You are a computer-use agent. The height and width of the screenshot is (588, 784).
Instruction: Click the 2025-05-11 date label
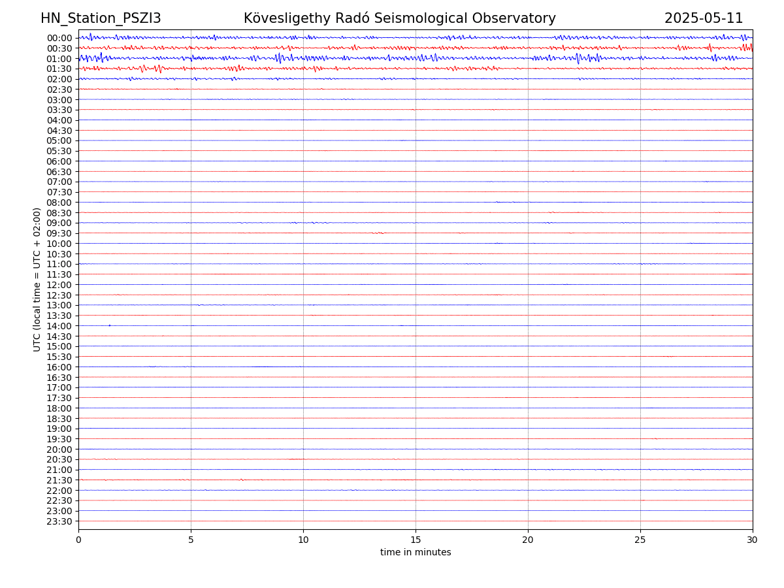click(703, 18)
